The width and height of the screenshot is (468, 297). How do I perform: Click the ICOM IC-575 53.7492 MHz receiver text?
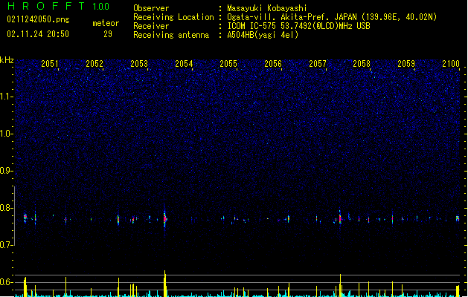pyautogui.click(x=299, y=26)
